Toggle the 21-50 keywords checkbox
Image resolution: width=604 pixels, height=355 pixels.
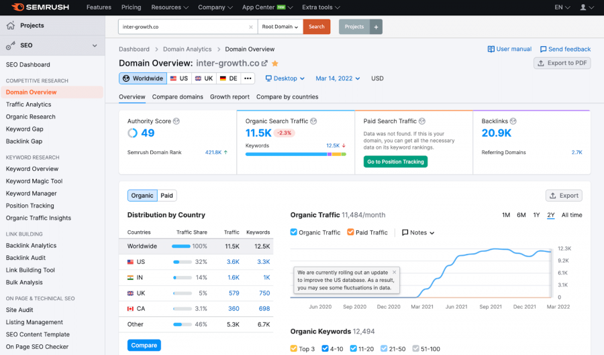point(384,348)
